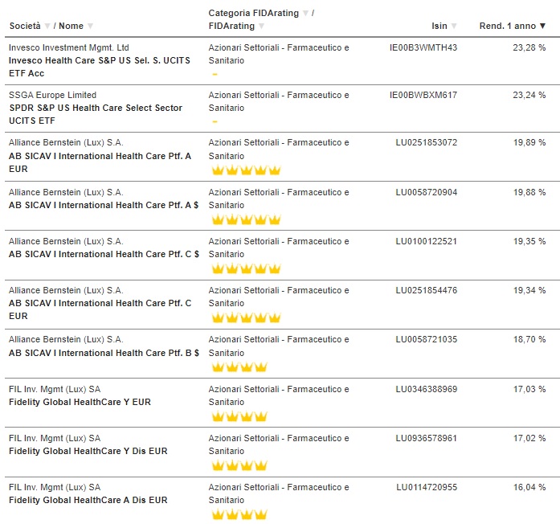Click the 23,28 % return value
This screenshot has width=560, height=524.
[x=529, y=47]
